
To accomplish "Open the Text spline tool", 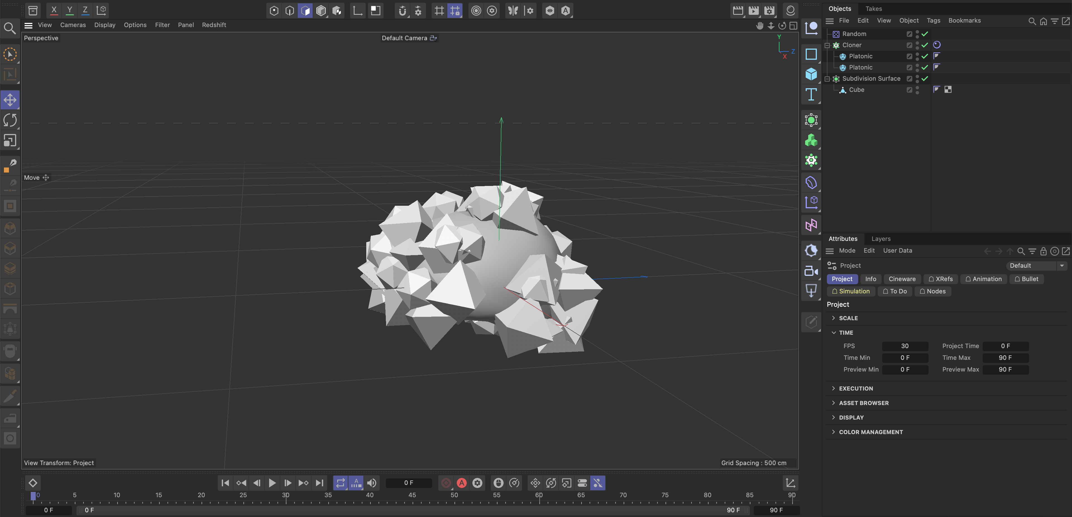I will pos(811,94).
